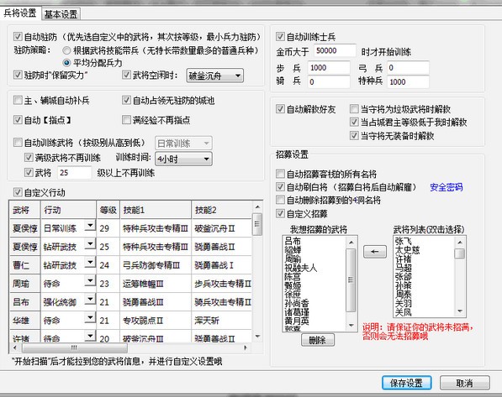Open the 安全密码 link
The image size is (502, 397).
(x=447, y=187)
